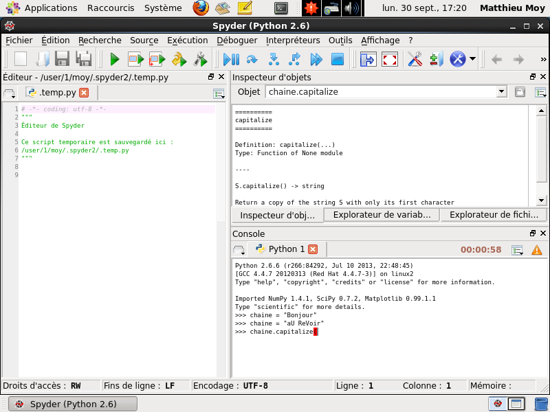Viewport: 550px width, 412px height.
Task: Open the Éditeur options menu icon
Action: point(219,93)
